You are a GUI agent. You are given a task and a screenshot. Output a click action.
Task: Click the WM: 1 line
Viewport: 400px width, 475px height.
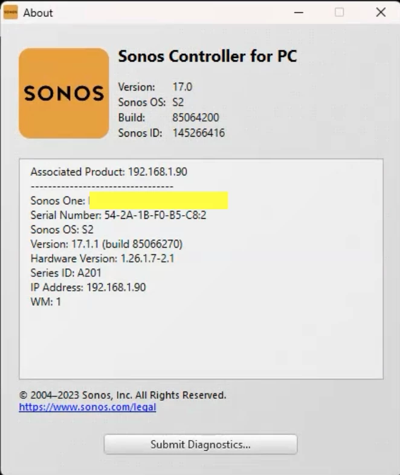46,302
